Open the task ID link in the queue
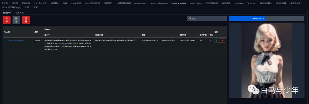This screenshot has height=104, width=309. point(16,40)
